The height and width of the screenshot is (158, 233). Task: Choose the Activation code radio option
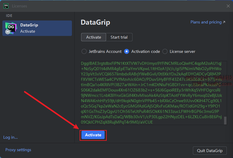[127, 51]
